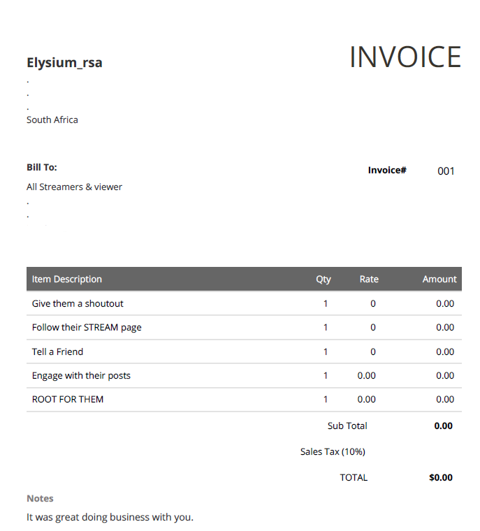
Task: Click quantity of Tell a Friend row
Action: pyautogui.click(x=326, y=352)
